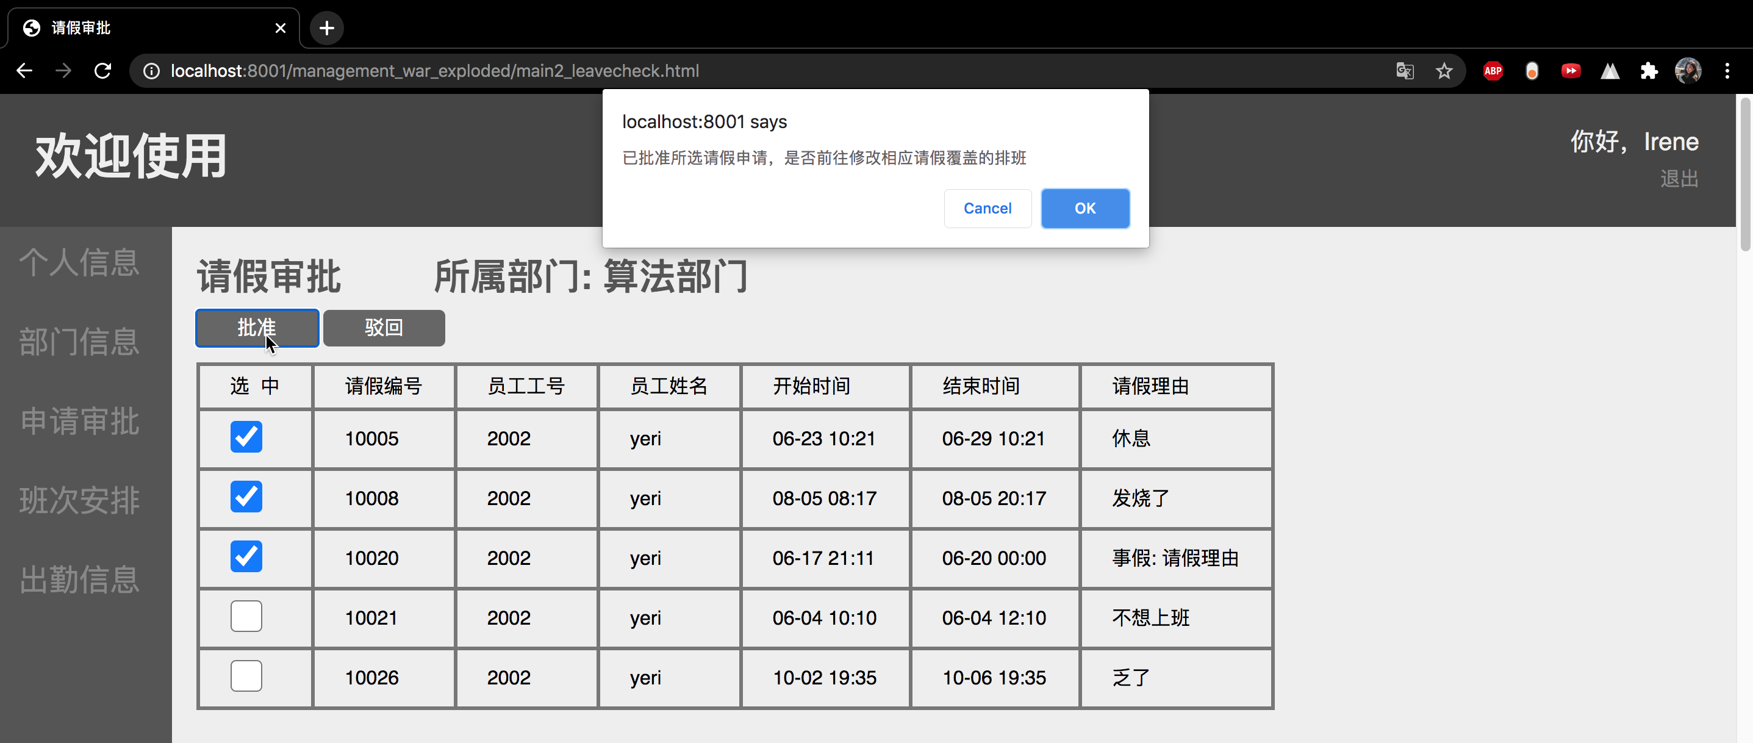The height and width of the screenshot is (743, 1753).
Task: Click the Google Translate icon
Action: [1405, 71]
